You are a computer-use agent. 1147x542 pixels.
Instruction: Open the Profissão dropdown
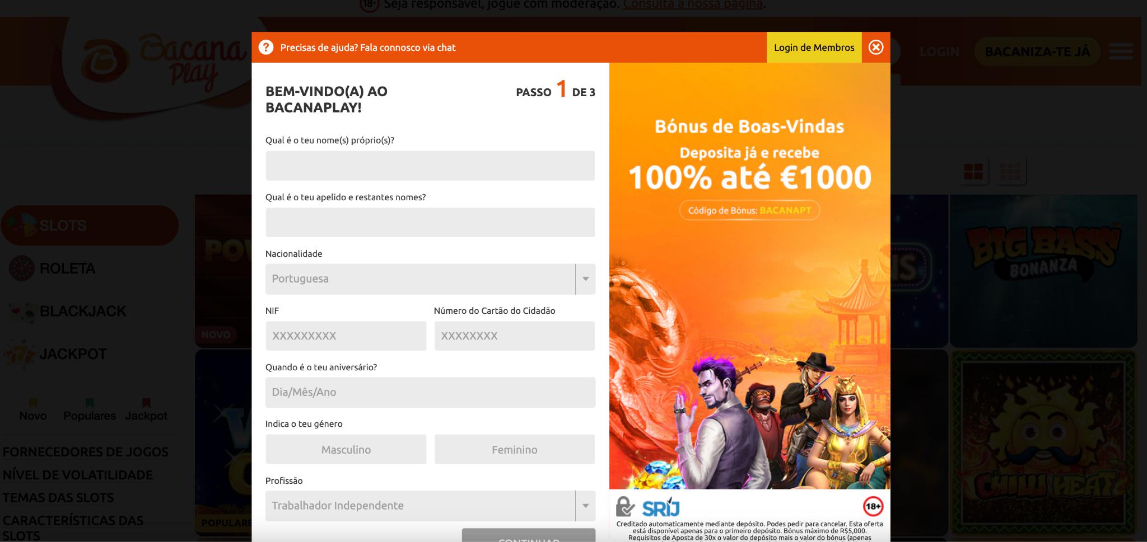click(430, 506)
